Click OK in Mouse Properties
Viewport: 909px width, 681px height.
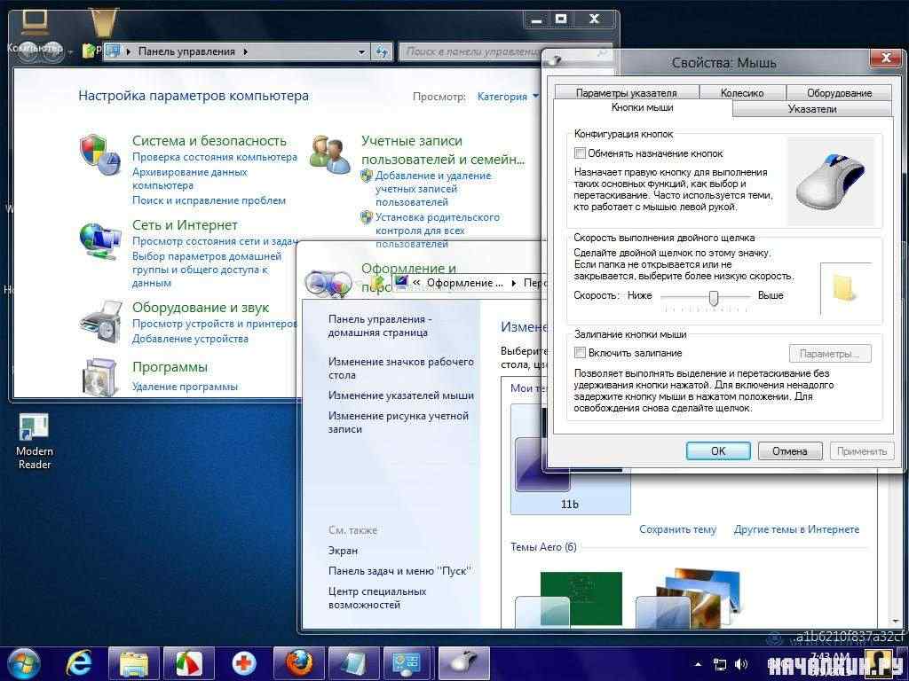[x=718, y=451]
